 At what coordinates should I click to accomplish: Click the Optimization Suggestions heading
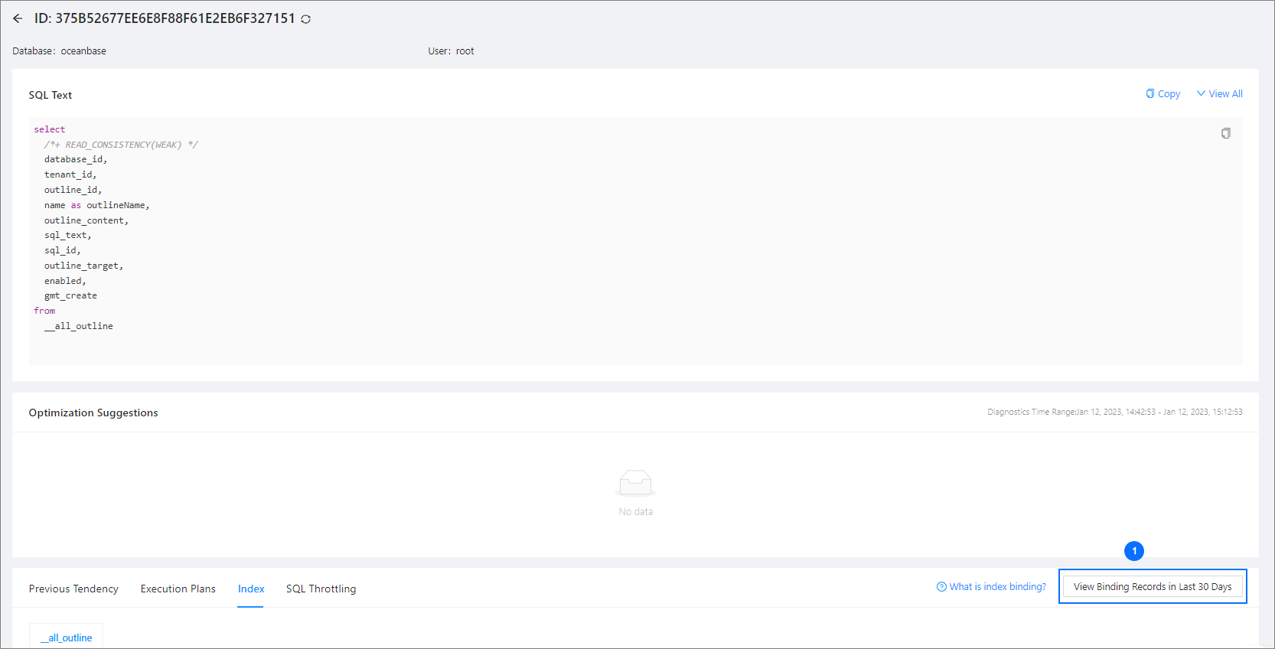(93, 413)
